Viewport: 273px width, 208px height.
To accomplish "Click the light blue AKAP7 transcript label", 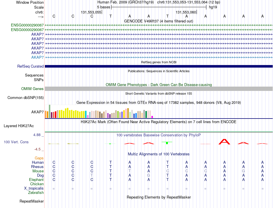I will tap(37, 57).
